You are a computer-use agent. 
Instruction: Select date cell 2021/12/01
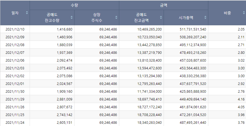tap(15, 84)
